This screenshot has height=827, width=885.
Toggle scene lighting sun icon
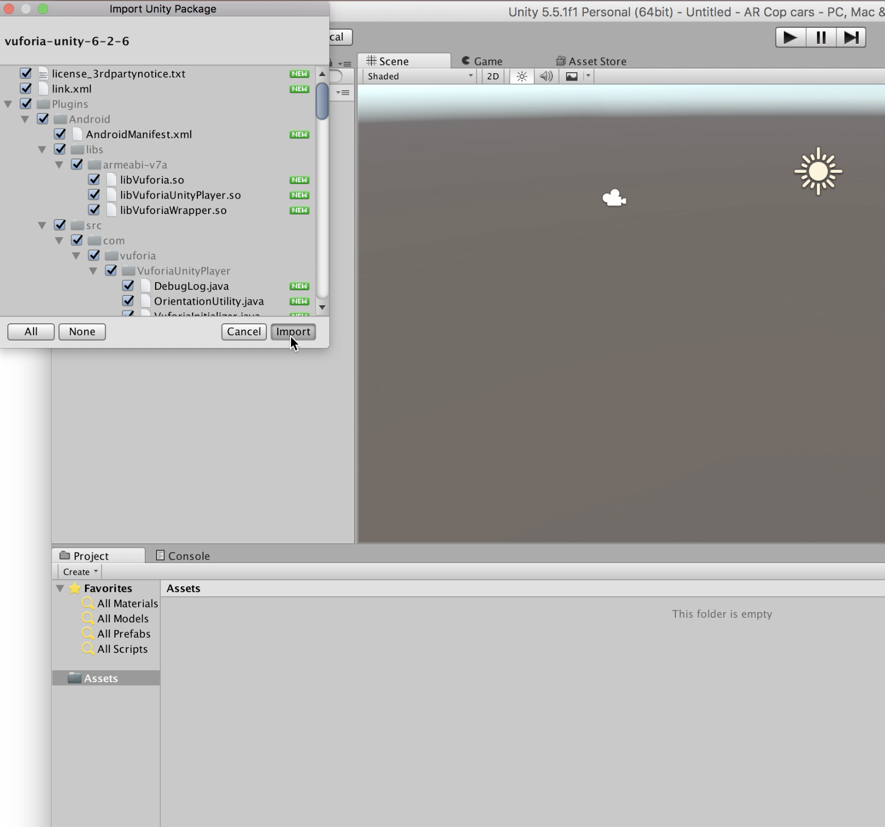click(x=521, y=76)
